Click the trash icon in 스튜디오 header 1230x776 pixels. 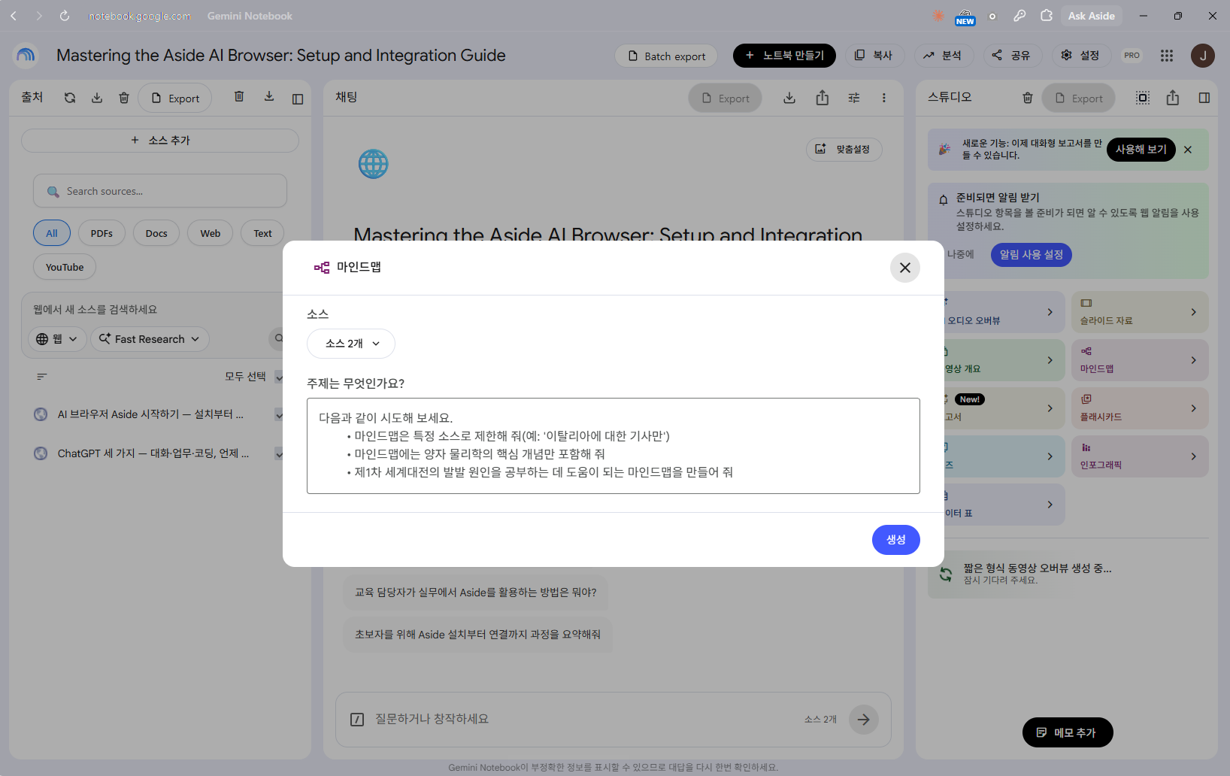point(1028,98)
